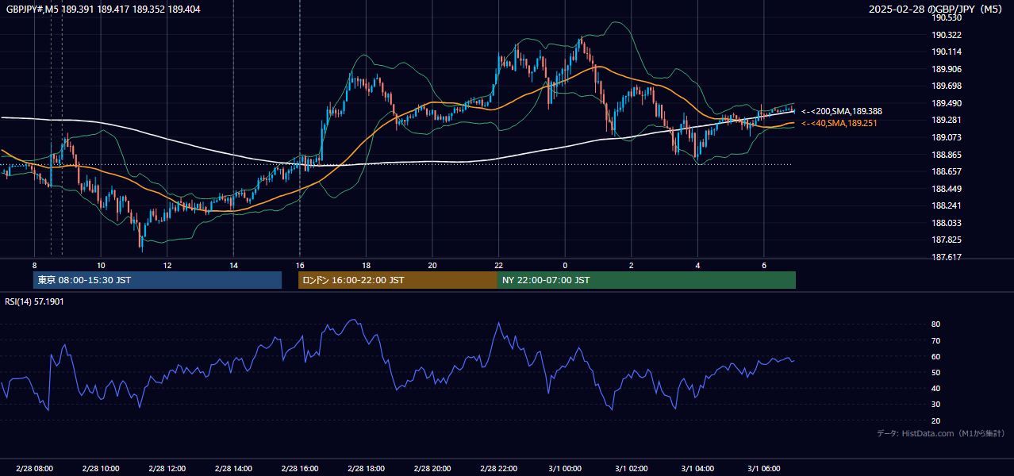Click the RSI 20 level label
Image resolution: width=1014 pixels, height=476 pixels.
(936, 420)
